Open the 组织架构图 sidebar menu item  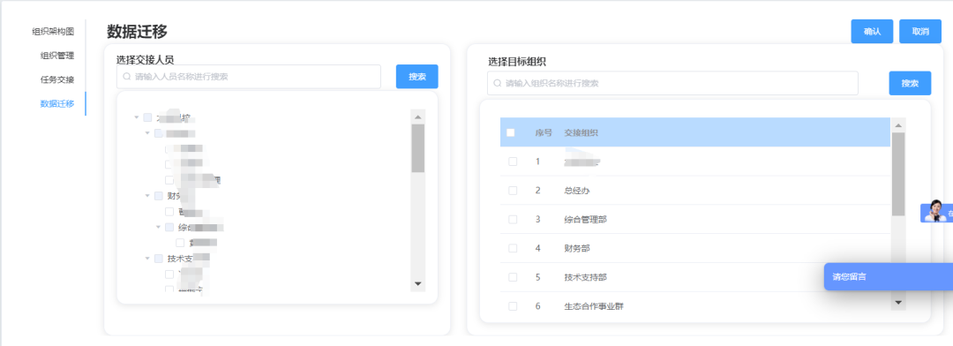click(53, 32)
